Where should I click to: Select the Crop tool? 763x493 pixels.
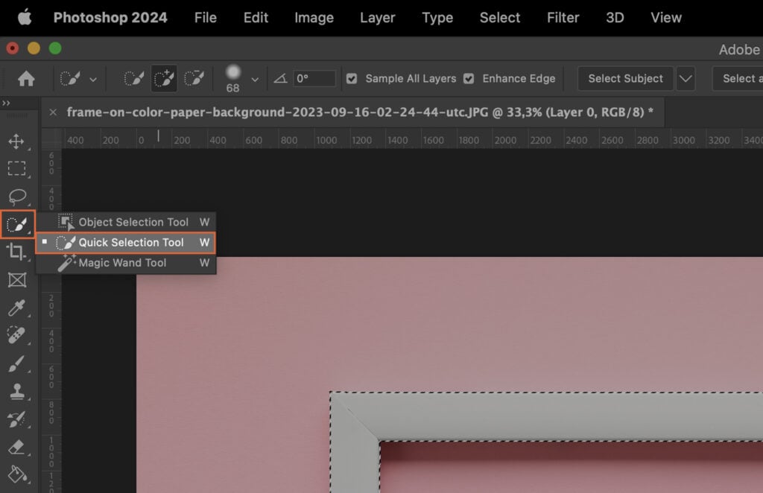click(x=16, y=252)
